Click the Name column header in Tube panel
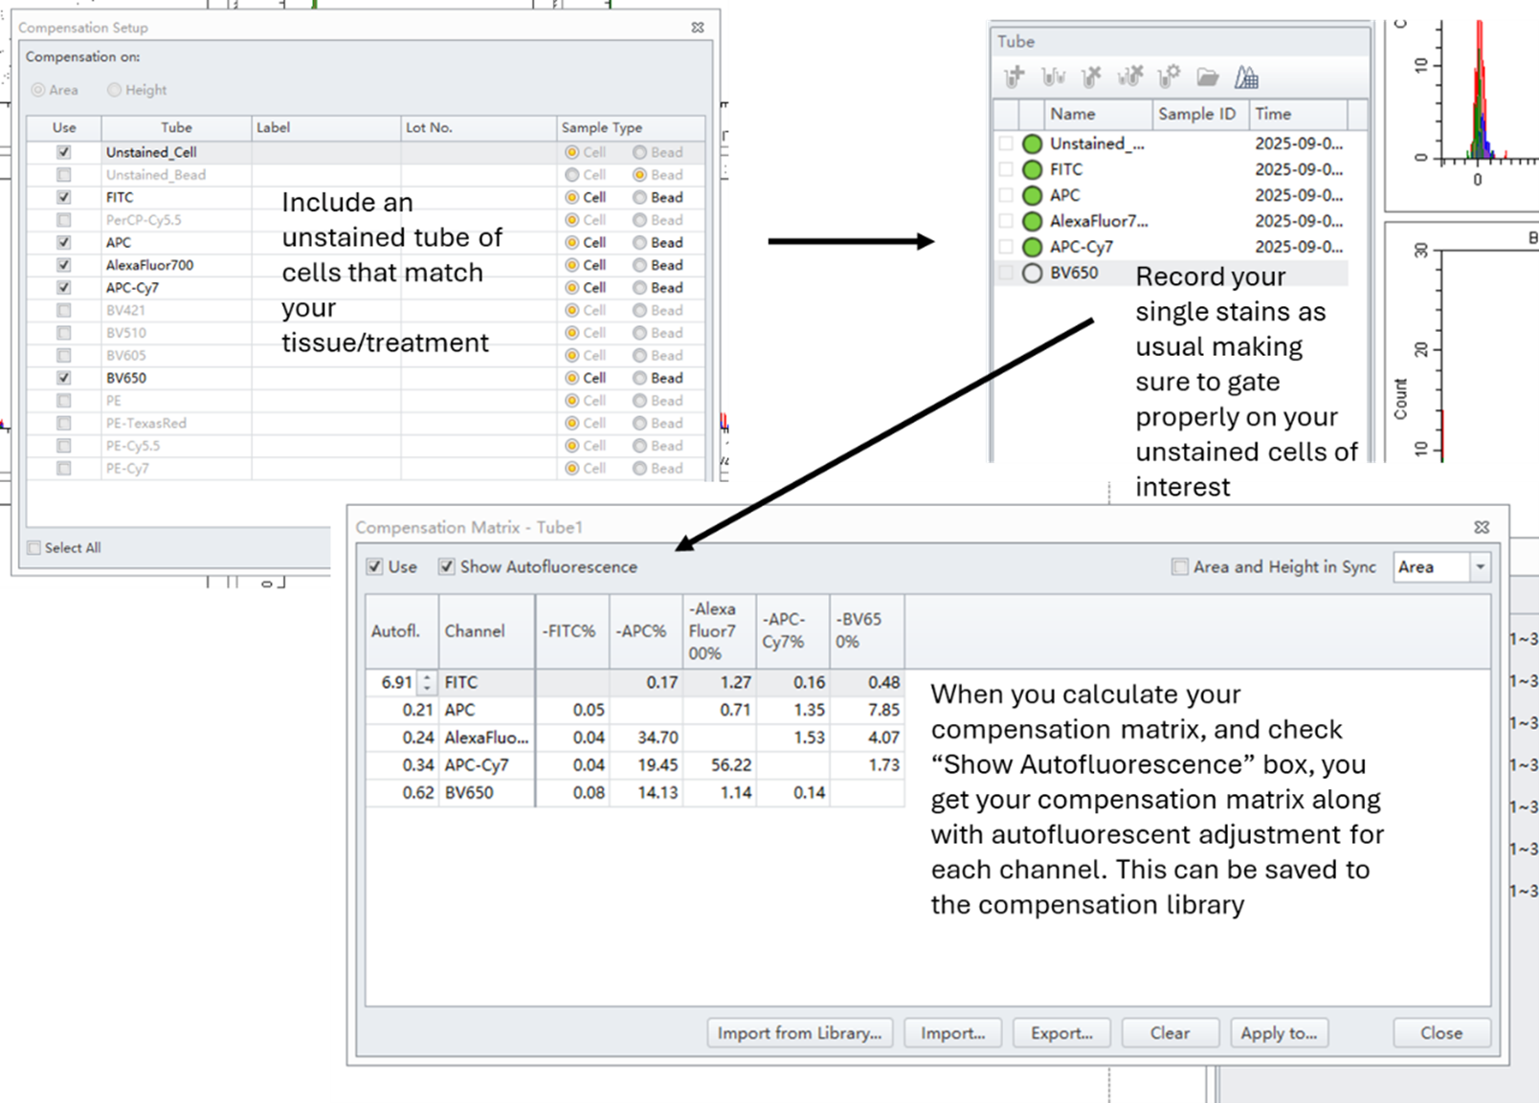Screen dimensions: 1539x1103 pyautogui.click(x=1098, y=114)
